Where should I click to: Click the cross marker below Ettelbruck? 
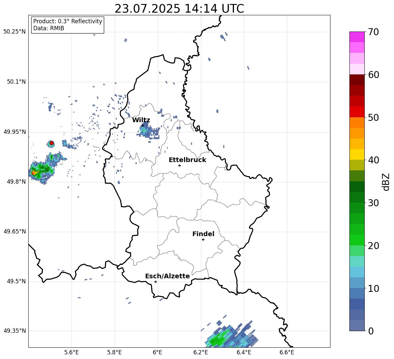coord(179,165)
